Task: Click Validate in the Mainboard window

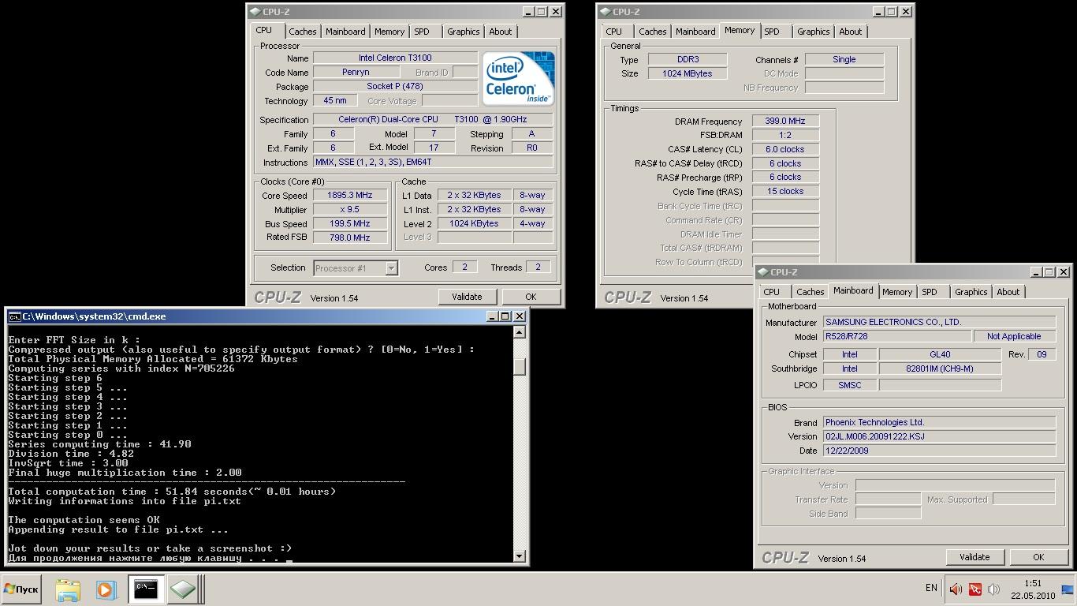Action: click(975, 557)
